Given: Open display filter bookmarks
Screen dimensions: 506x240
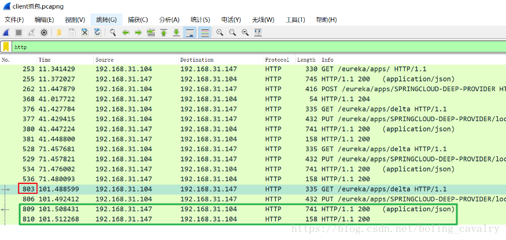Looking at the screenshot, I should coord(6,47).
